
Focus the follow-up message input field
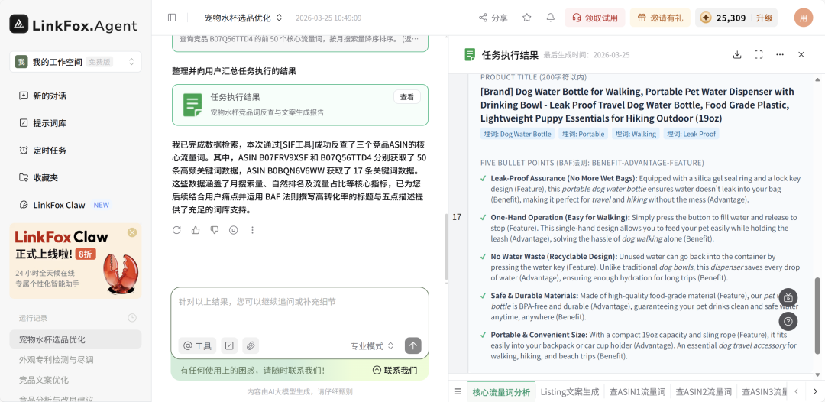click(299, 312)
